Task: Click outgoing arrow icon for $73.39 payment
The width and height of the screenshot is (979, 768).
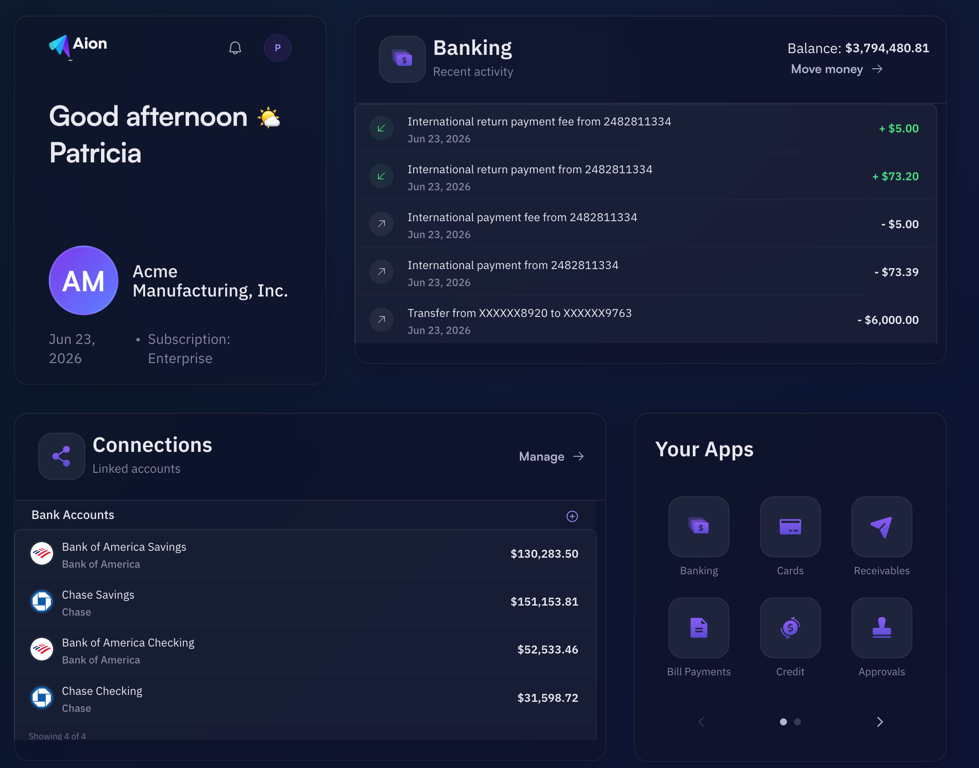Action: tap(381, 272)
